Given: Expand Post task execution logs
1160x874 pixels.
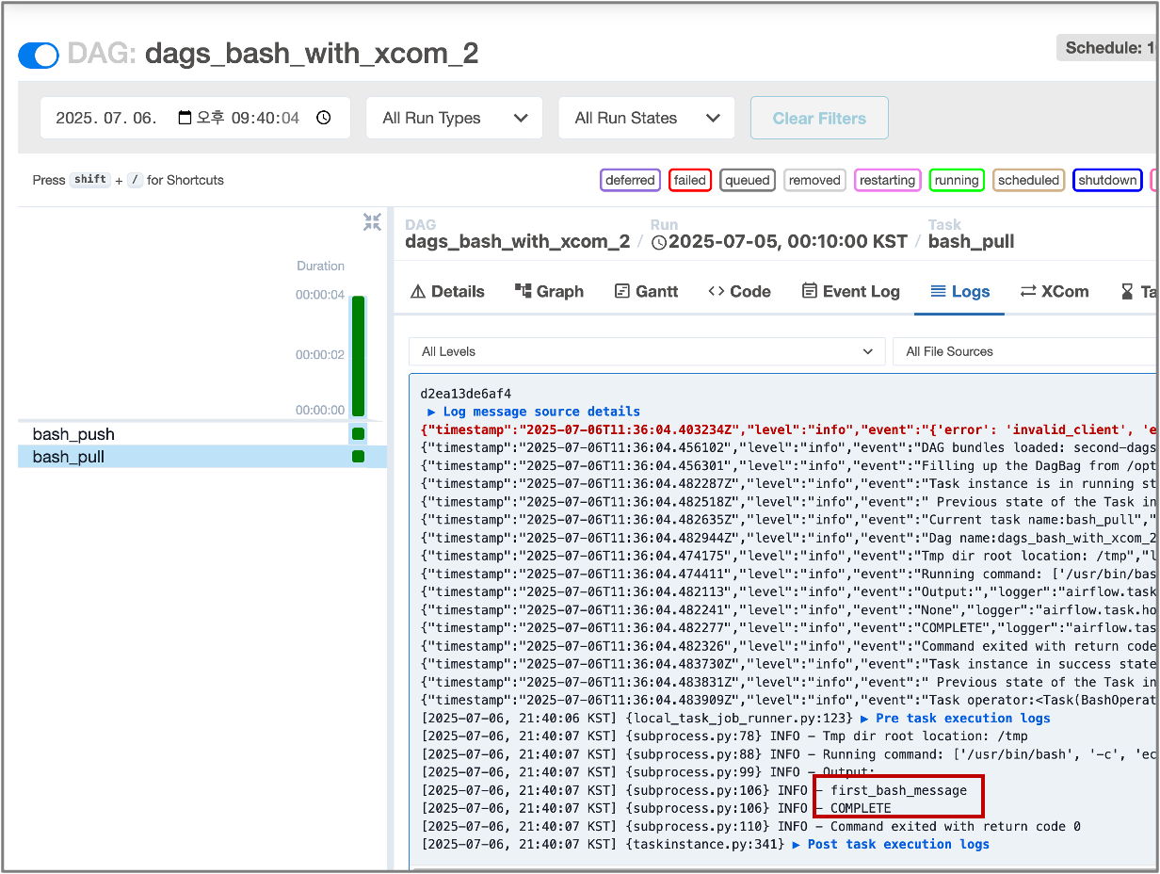Looking at the screenshot, I should (x=891, y=844).
